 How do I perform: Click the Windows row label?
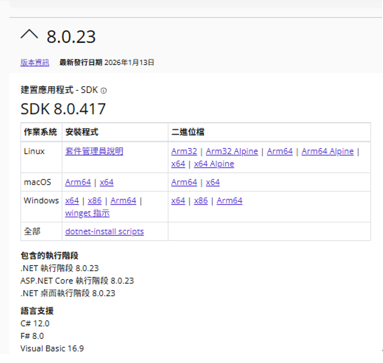pyautogui.click(x=41, y=201)
